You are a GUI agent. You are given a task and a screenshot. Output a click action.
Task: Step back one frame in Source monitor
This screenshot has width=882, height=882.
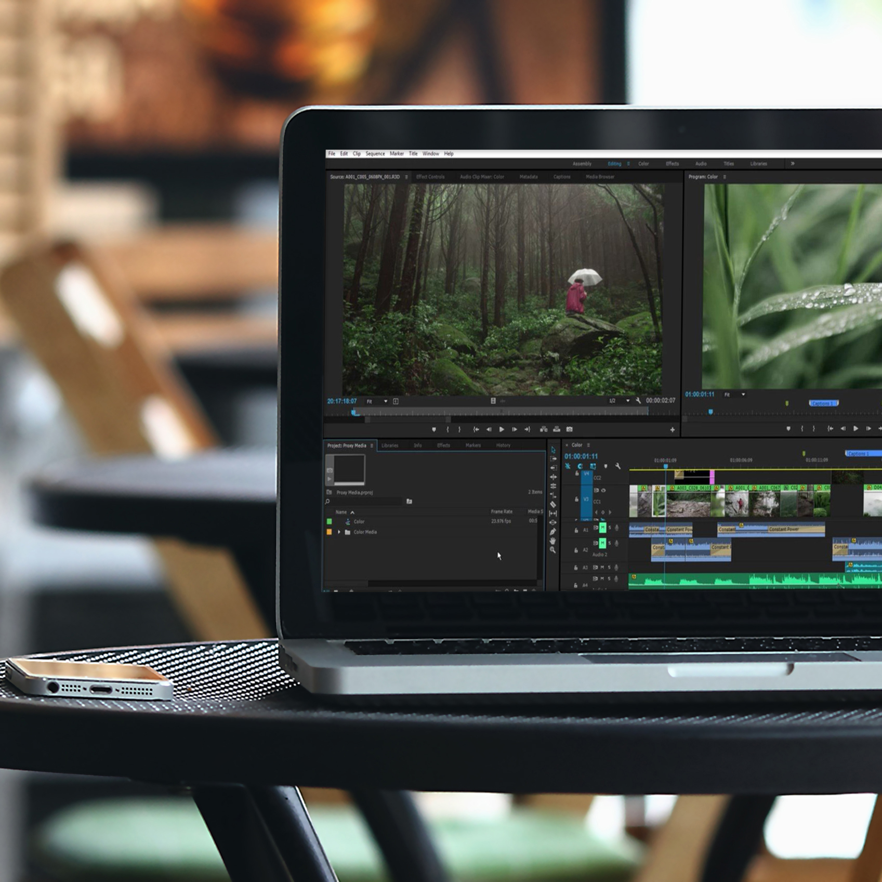pos(489,429)
